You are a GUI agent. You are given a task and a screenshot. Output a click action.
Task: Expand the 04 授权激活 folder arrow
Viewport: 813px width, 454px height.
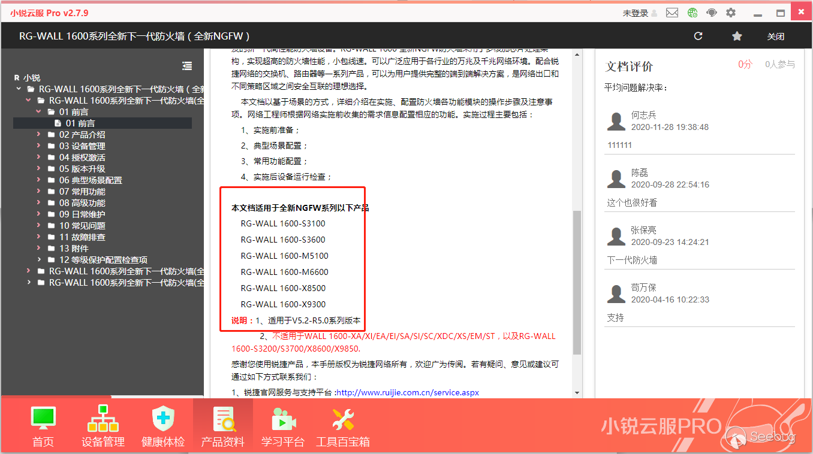pos(39,158)
